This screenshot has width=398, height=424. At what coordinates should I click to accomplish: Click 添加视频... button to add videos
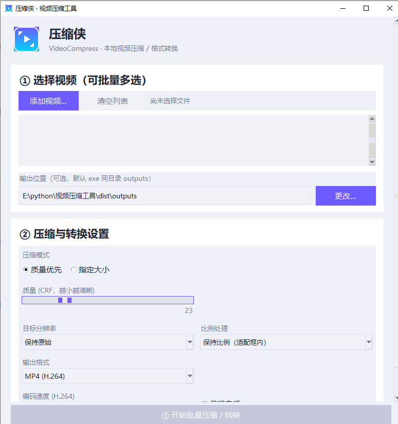click(48, 101)
